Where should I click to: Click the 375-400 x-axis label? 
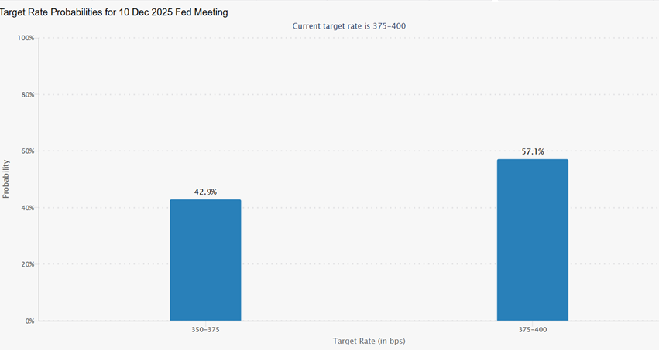click(532, 329)
